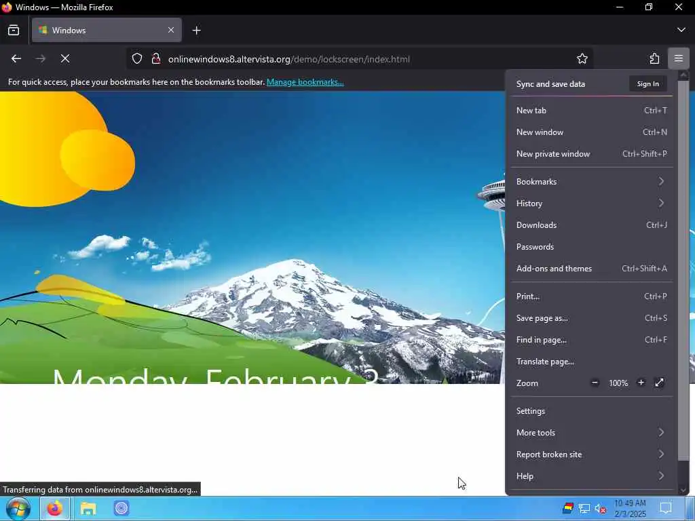Open Downloads from the menu

click(591, 225)
